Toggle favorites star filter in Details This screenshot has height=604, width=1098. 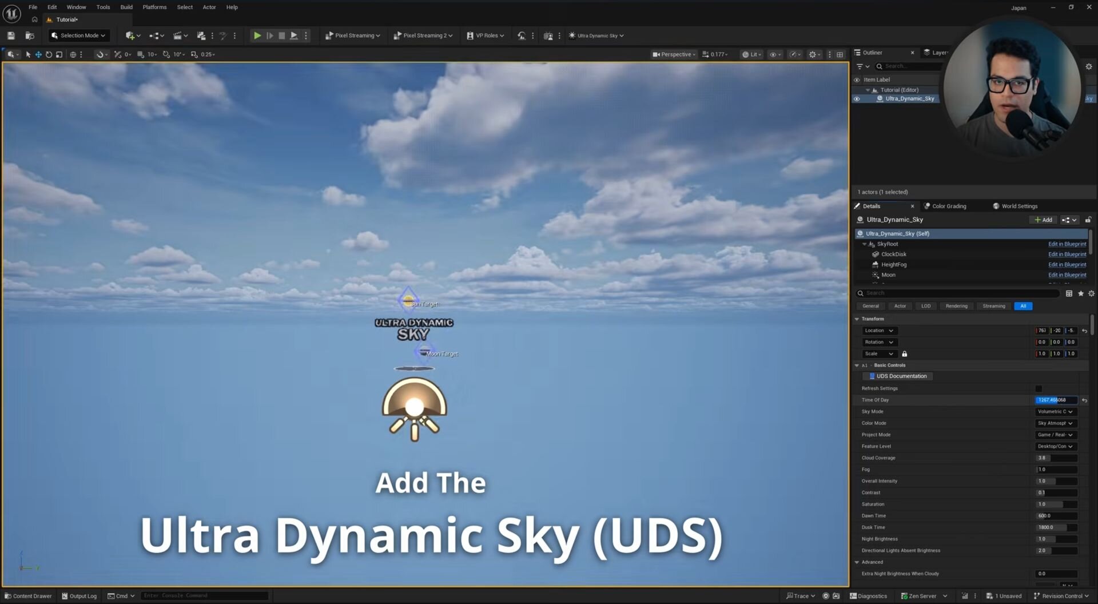tap(1080, 293)
